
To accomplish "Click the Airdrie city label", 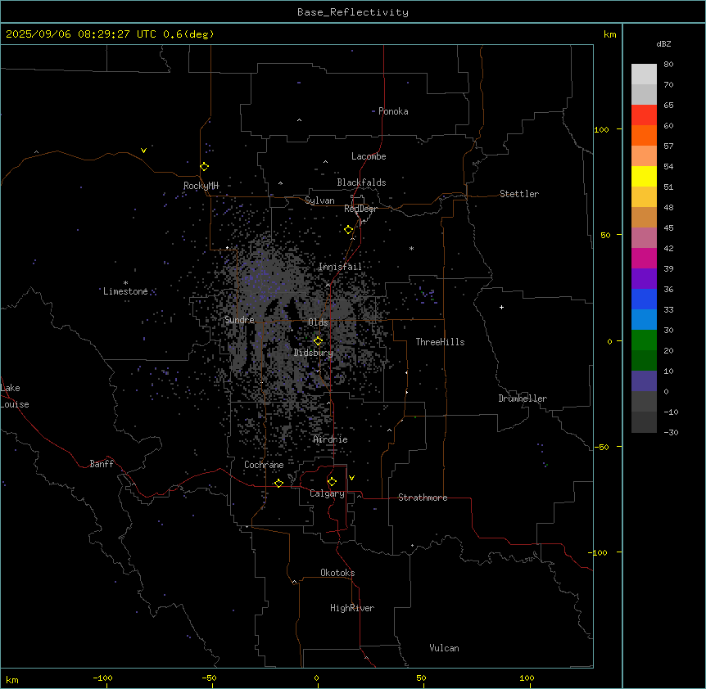I will point(330,439).
